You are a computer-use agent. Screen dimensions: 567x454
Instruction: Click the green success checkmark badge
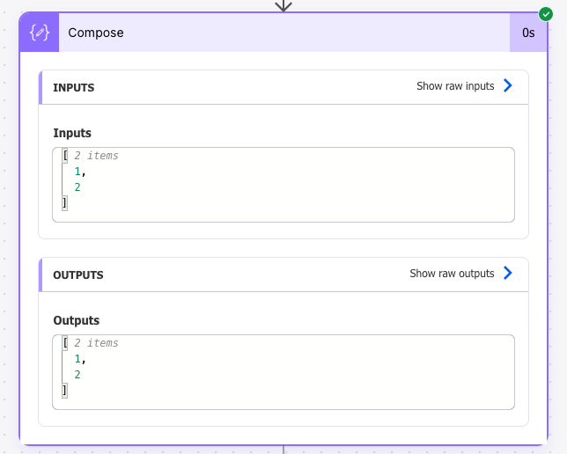(545, 14)
